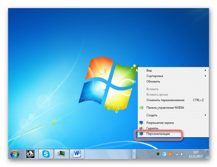Open the network signal tray icon
This screenshot has width=217, height=167.
[176, 154]
